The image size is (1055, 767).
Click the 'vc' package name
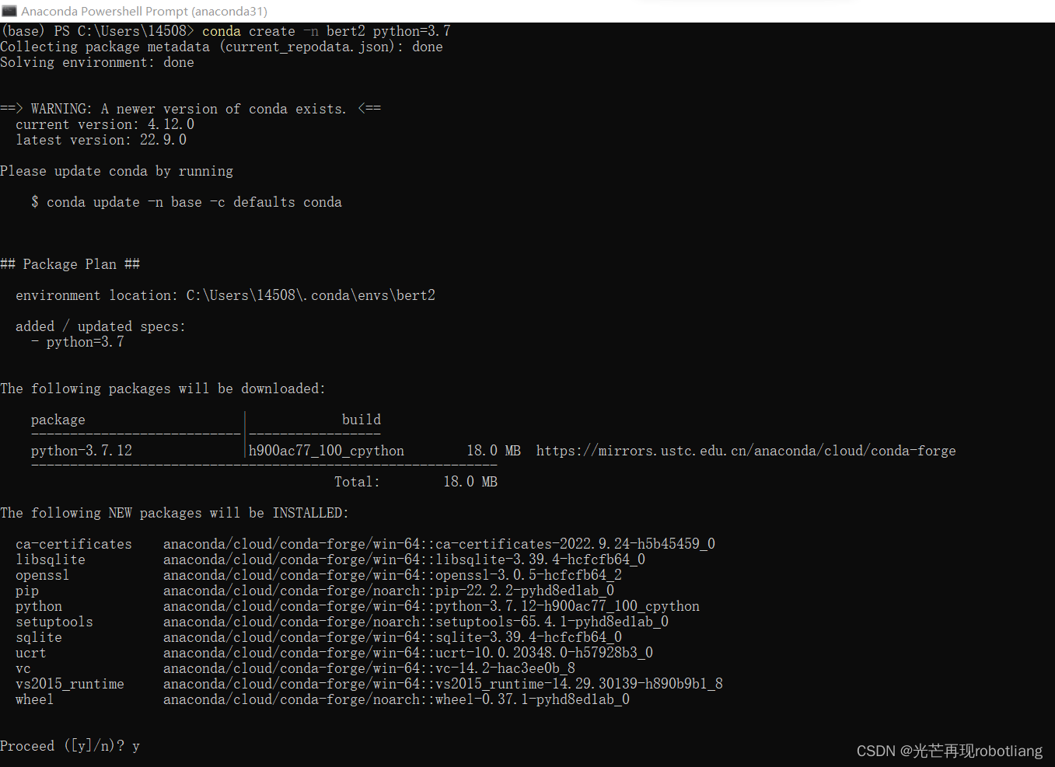(23, 668)
